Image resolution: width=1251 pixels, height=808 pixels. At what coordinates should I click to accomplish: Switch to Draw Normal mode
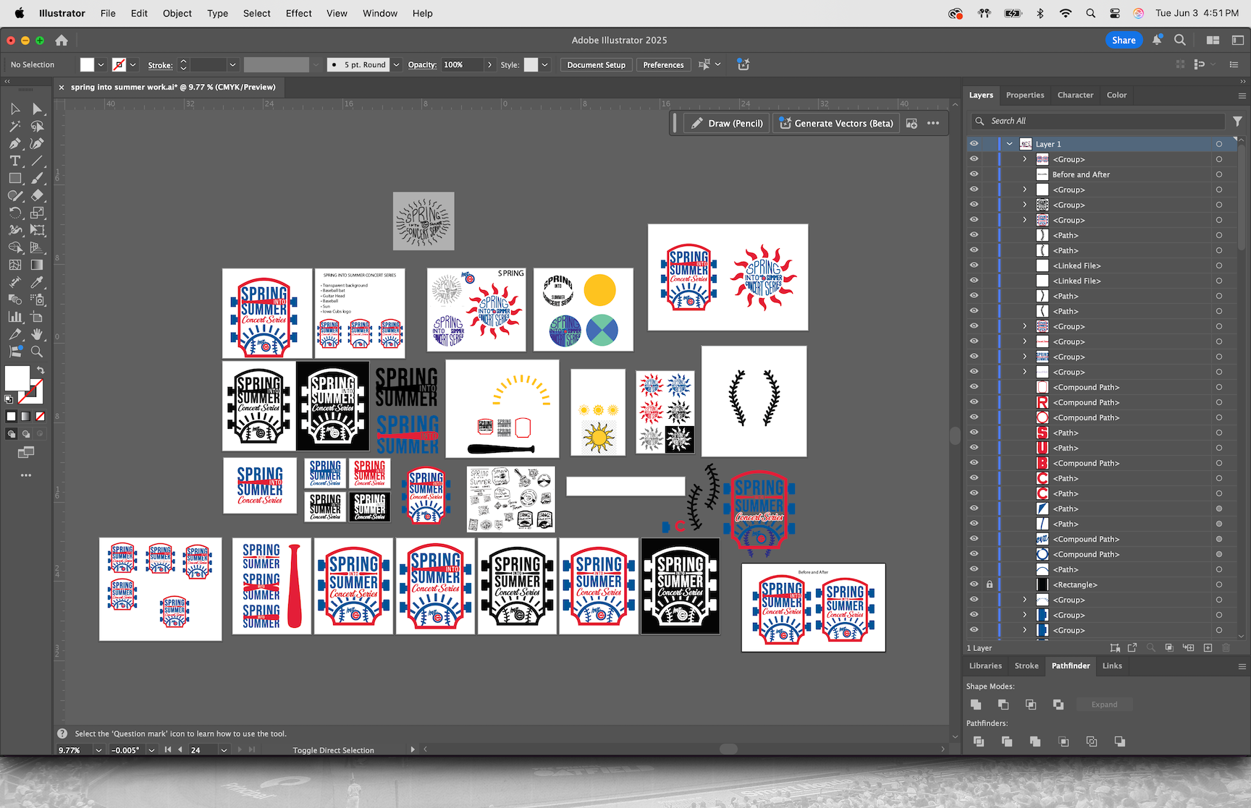(11, 434)
